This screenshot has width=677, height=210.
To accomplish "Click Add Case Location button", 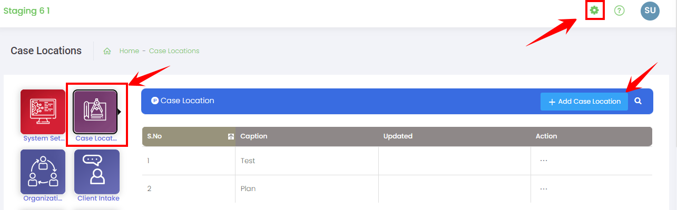I will pos(584,102).
